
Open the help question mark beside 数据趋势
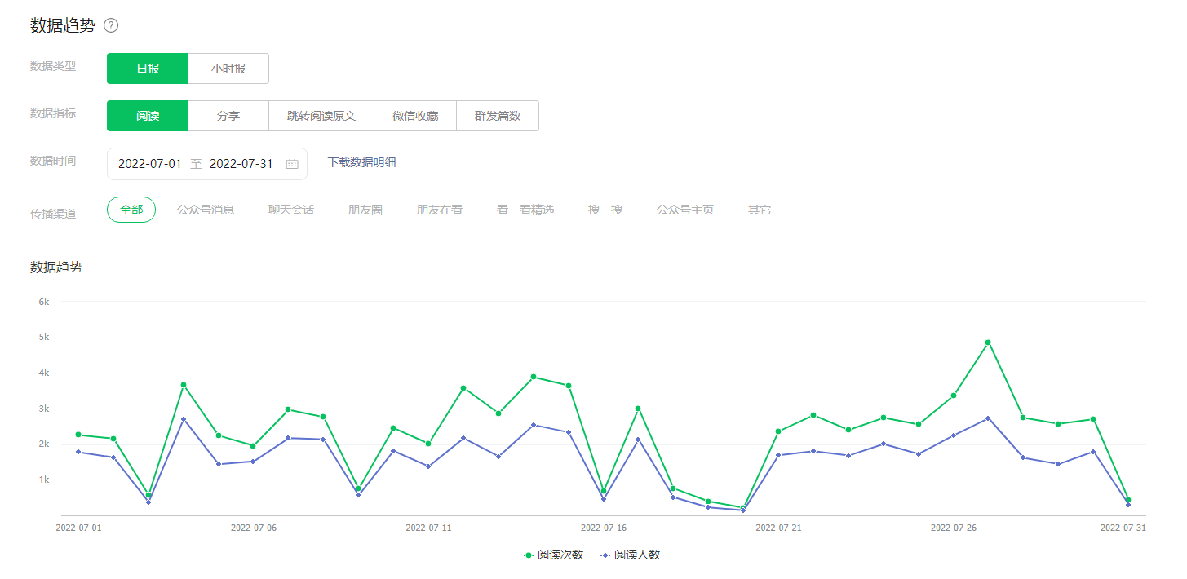coord(111,25)
